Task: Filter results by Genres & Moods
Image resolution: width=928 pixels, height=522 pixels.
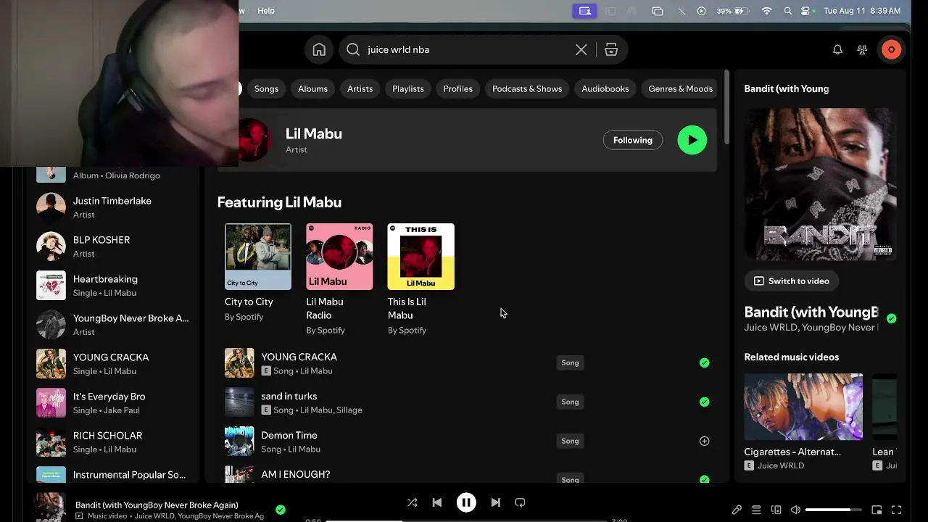Action: pyautogui.click(x=681, y=88)
